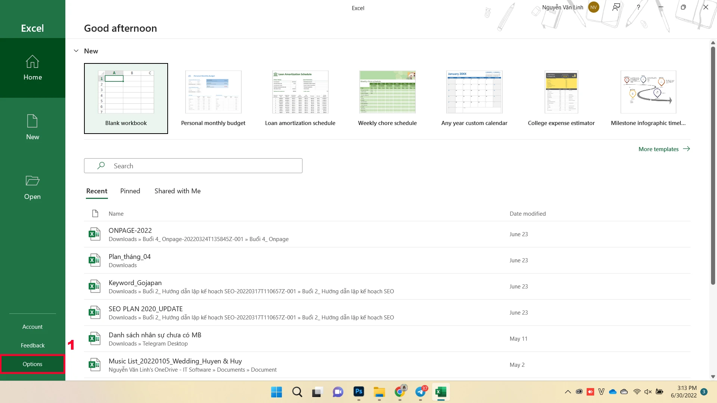Select Any year custom calendar template
The width and height of the screenshot is (717, 403).
[474, 99]
